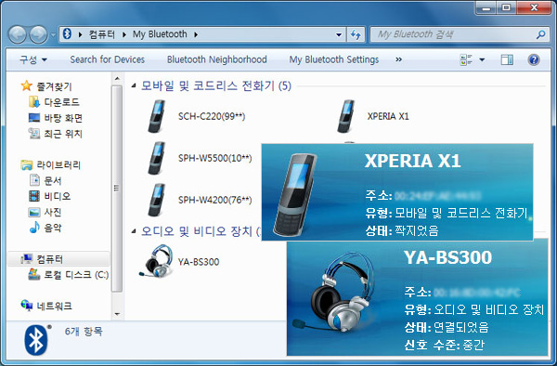The image size is (557, 366).
Task: Click the search magnifier icon
Action: 540,34
